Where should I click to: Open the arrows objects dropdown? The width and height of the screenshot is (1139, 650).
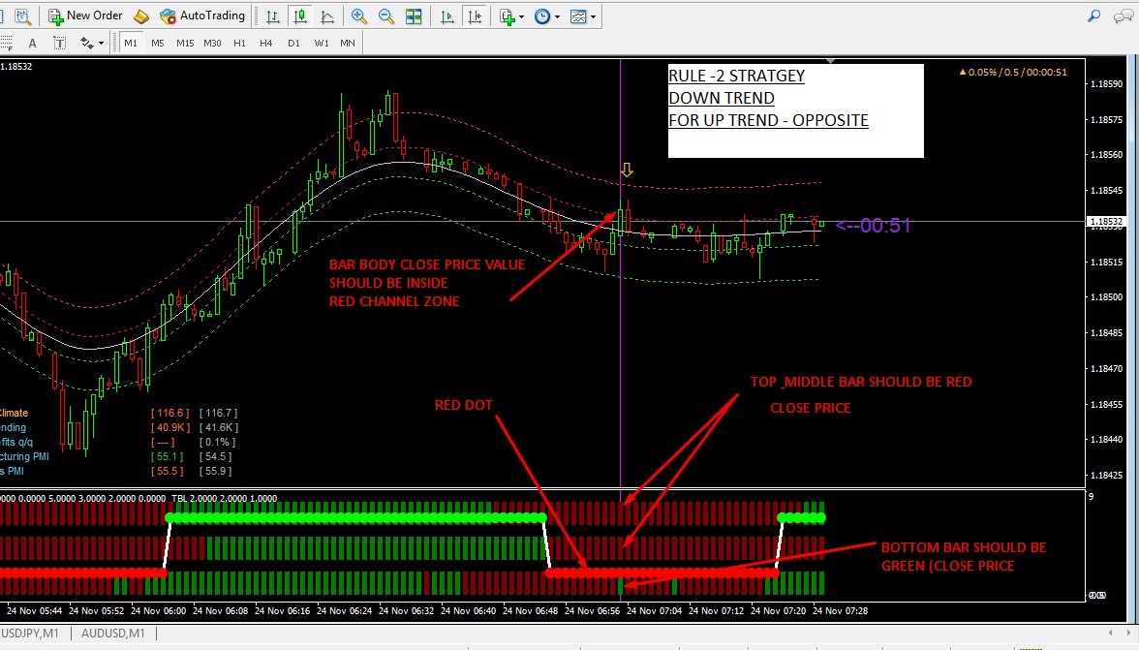pos(91,43)
